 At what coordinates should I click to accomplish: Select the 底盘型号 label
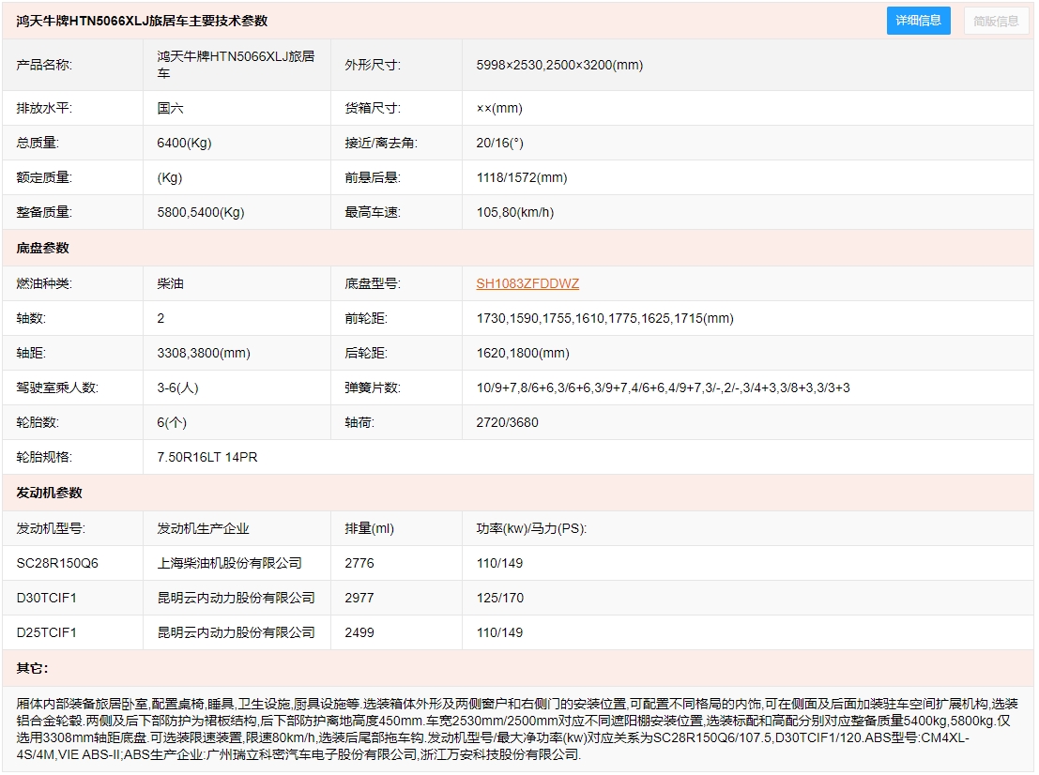[373, 284]
